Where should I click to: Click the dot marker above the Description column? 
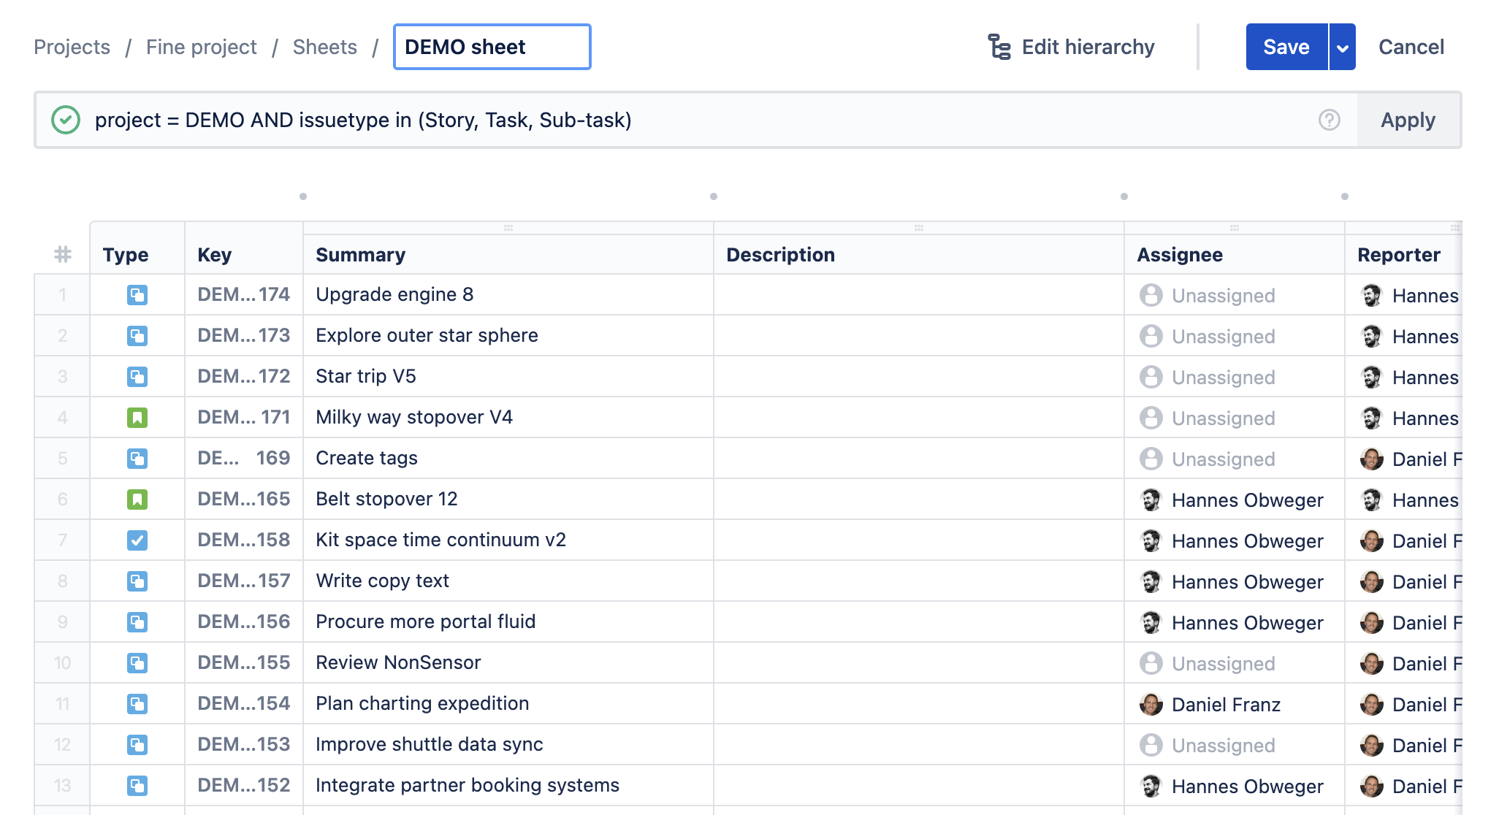click(x=714, y=195)
